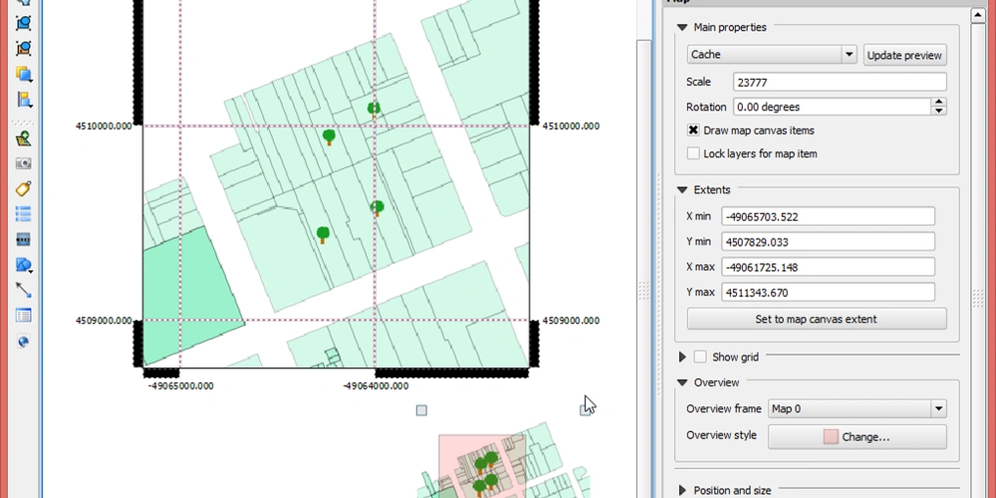Enable Lock layers for map item
This screenshot has width=996, height=498.
pos(693,153)
